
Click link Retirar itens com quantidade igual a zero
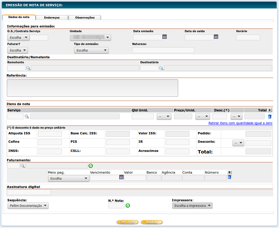click(x=240, y=123)
